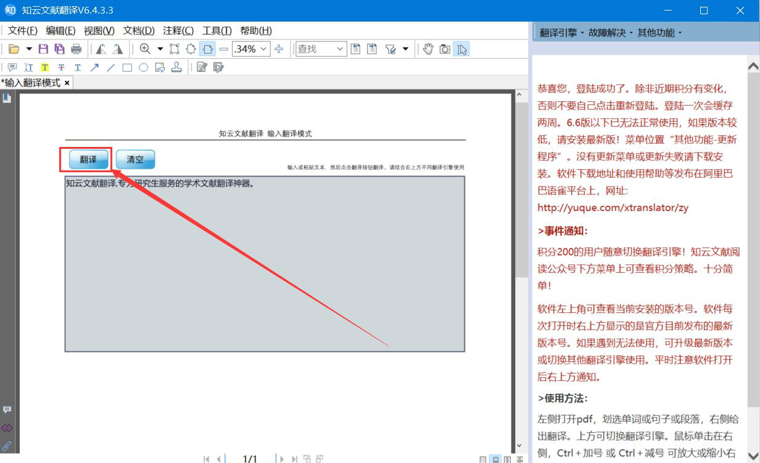Screen dimensions: 760x463
Task: Go to last page navigation button
Action: 294,459
